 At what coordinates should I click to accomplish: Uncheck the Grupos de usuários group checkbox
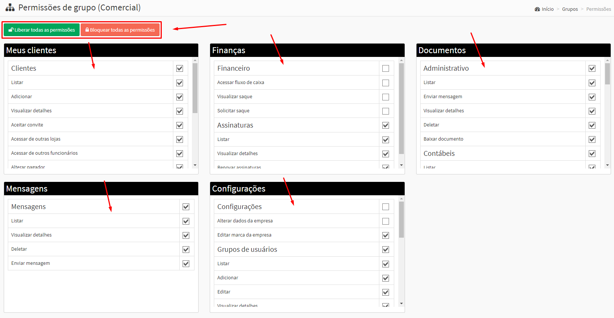pos(386,250)
